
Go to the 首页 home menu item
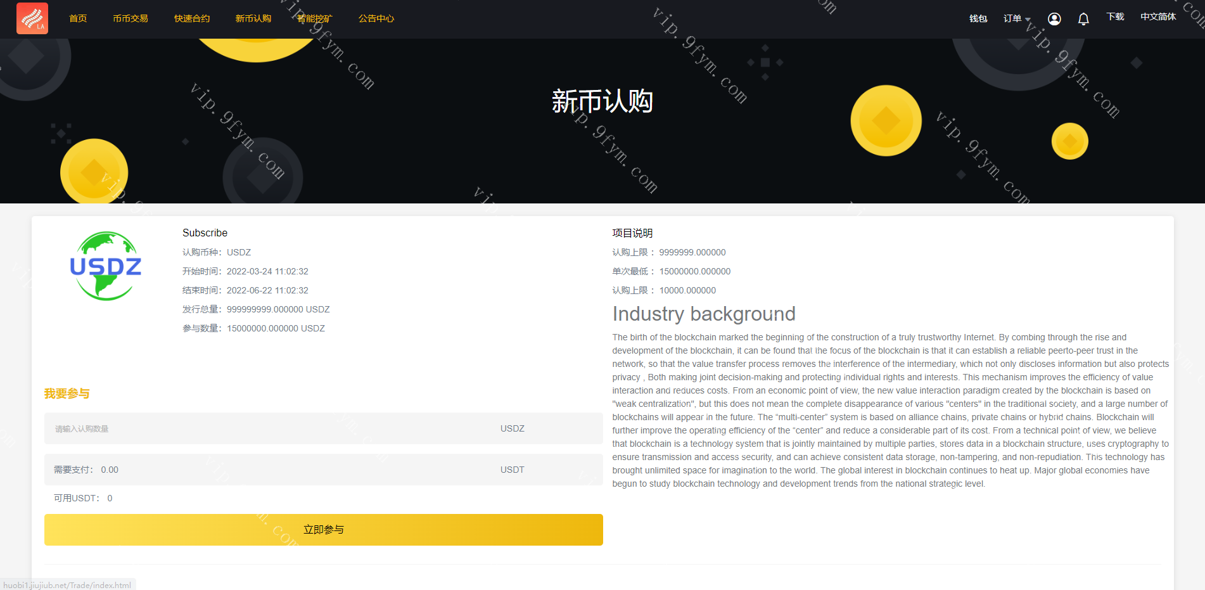tap(78, 19)
